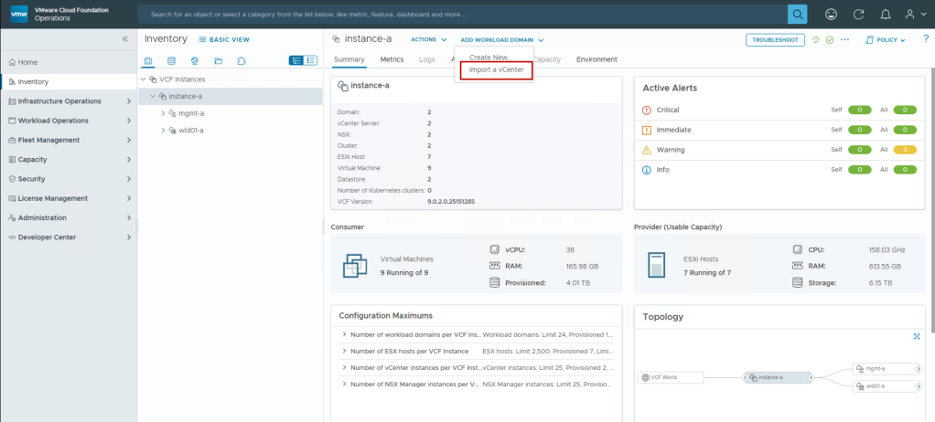Click the Info alert icon
Screen dimensions: 935x422
[x=647, y=170]
